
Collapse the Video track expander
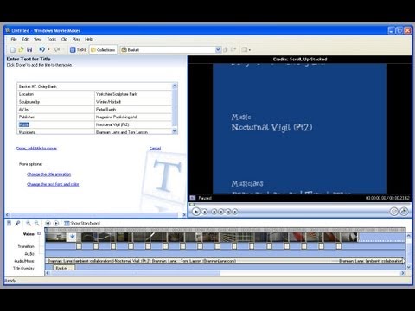tap(39, 233)
